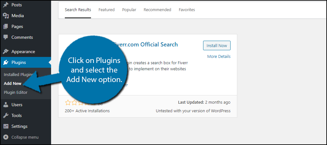
Task: Switch to the Popular tab
Action: 129,10
